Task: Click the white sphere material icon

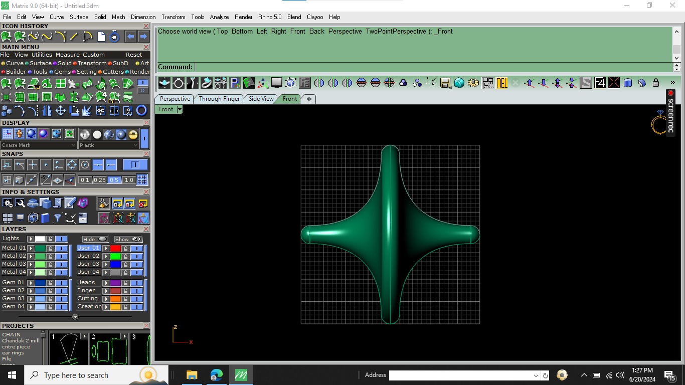Action: [x=97, y=134]
